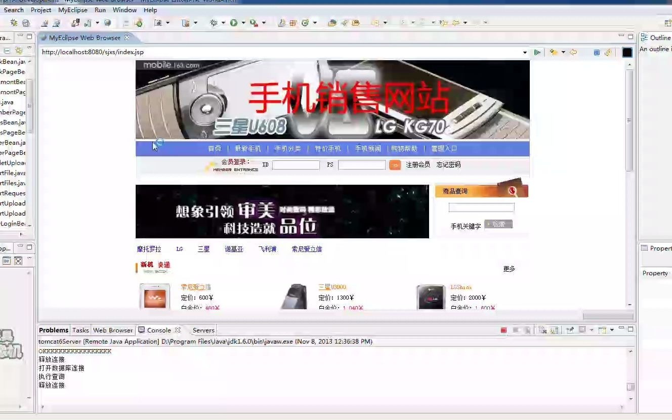Open the Search menu

point(14,10)
